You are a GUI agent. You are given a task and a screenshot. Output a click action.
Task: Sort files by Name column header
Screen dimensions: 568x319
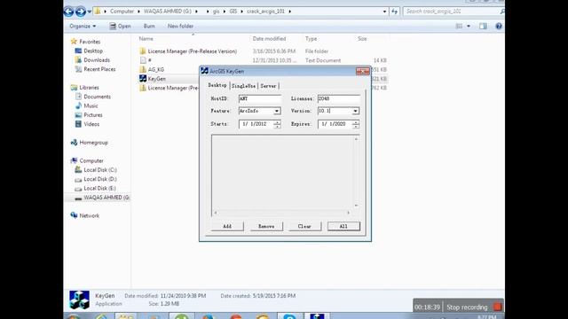[x=146, y=39]
